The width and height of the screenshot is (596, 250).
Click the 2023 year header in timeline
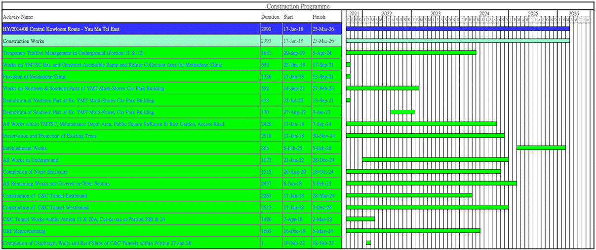[x=435, y=13]
